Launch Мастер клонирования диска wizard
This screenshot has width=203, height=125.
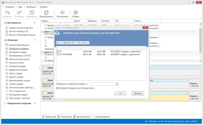click(22, 35)
